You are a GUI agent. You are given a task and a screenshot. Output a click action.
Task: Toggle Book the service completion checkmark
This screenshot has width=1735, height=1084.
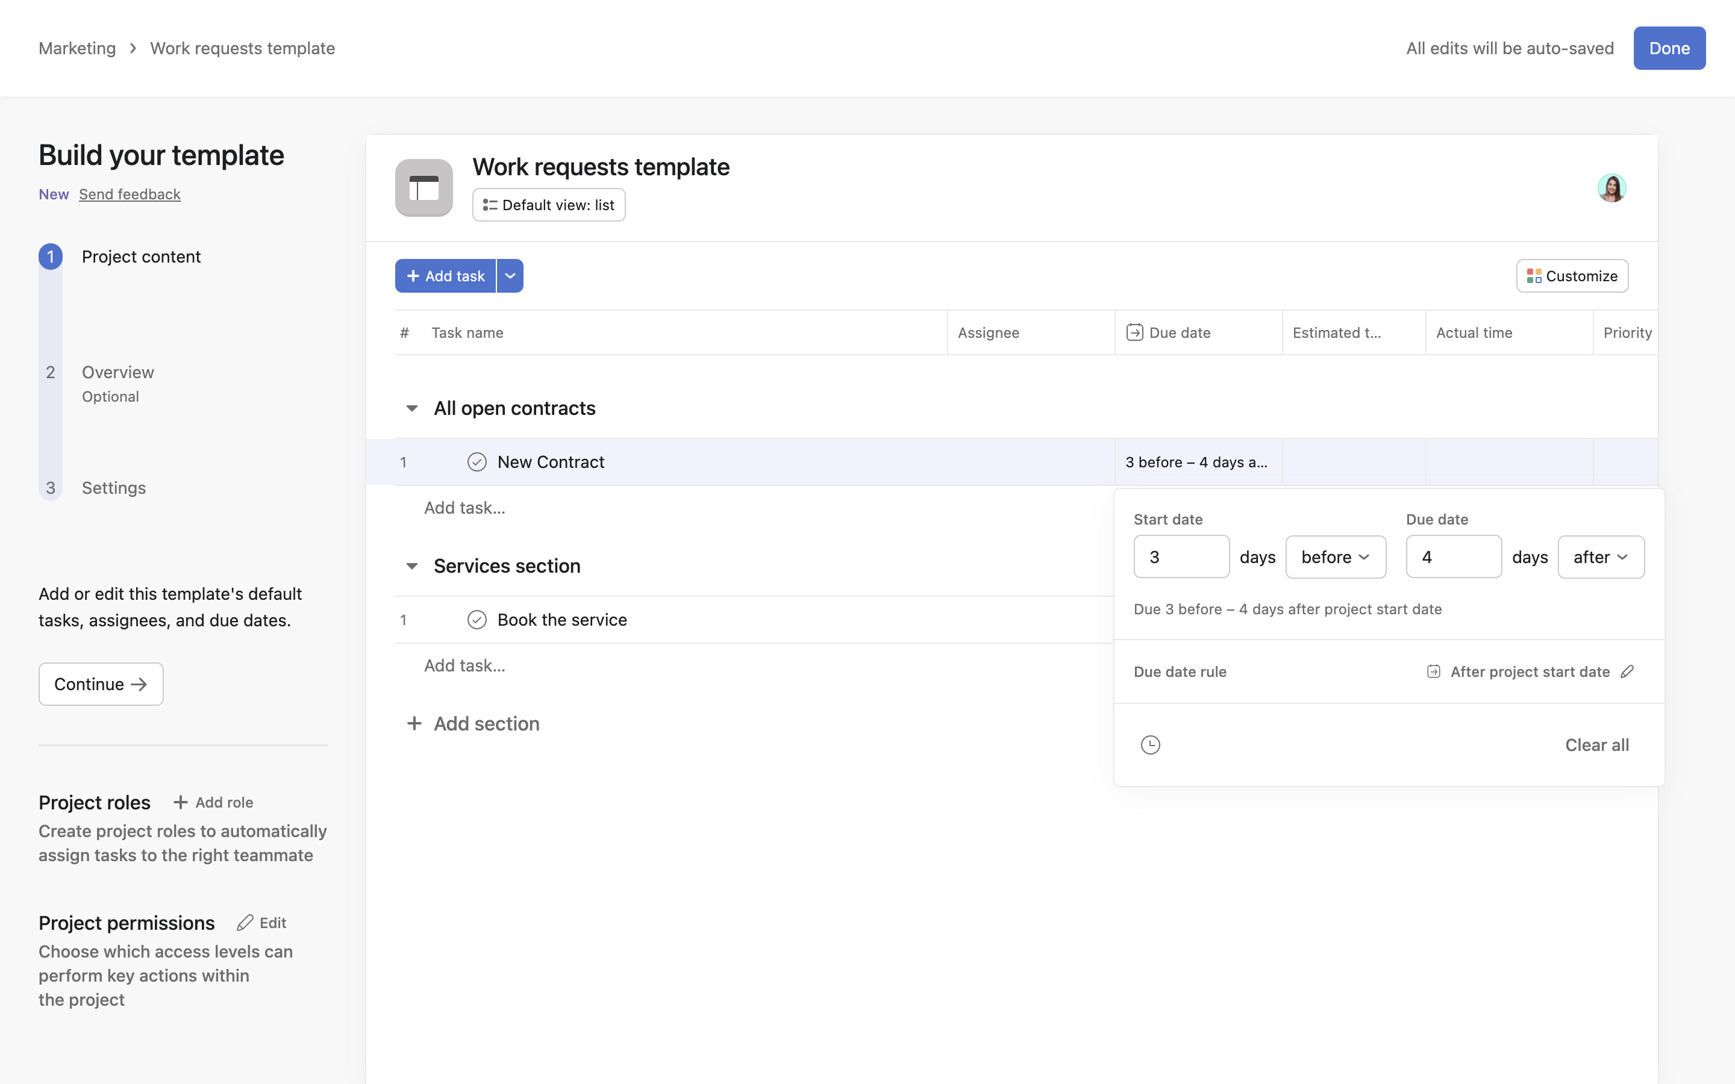[477, 620]
